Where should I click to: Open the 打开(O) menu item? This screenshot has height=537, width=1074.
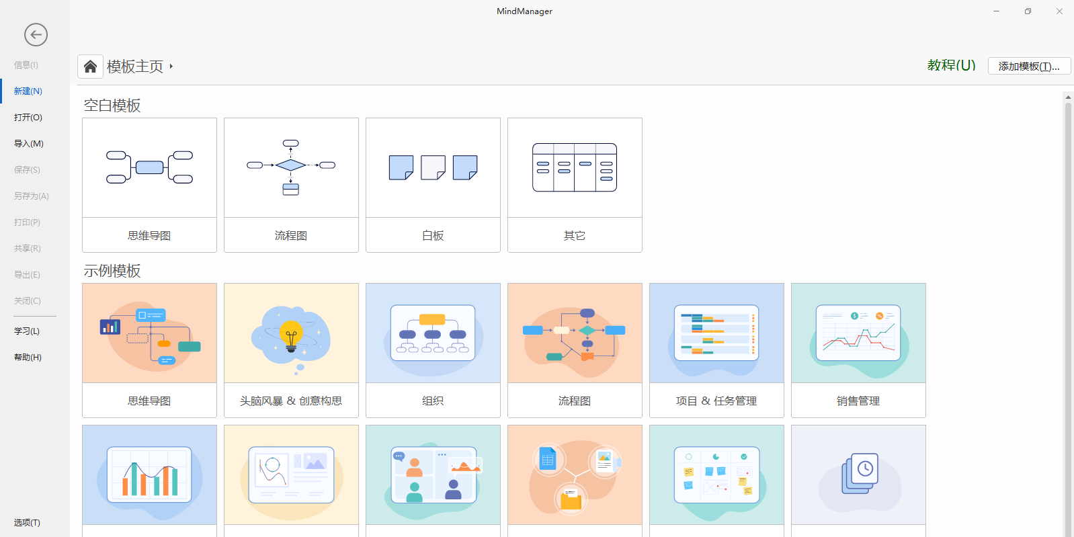click(28, 118)
